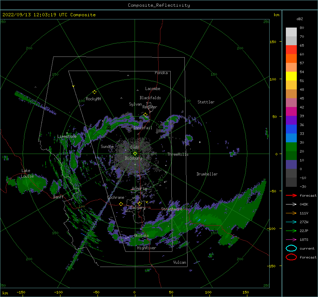Select the orange 111V arrow symbol
The height and width of the screenshot is (297, 318).
(291, 213)
